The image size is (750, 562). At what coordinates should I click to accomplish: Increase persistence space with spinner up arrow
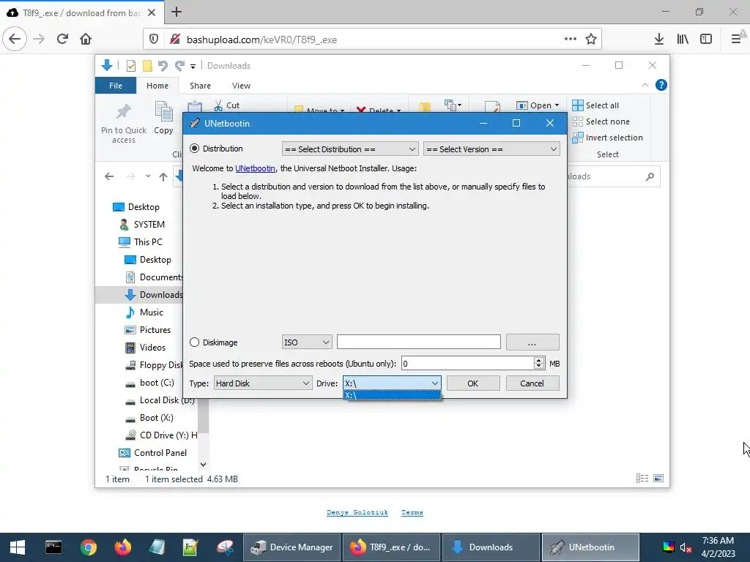tap(539, 360)
